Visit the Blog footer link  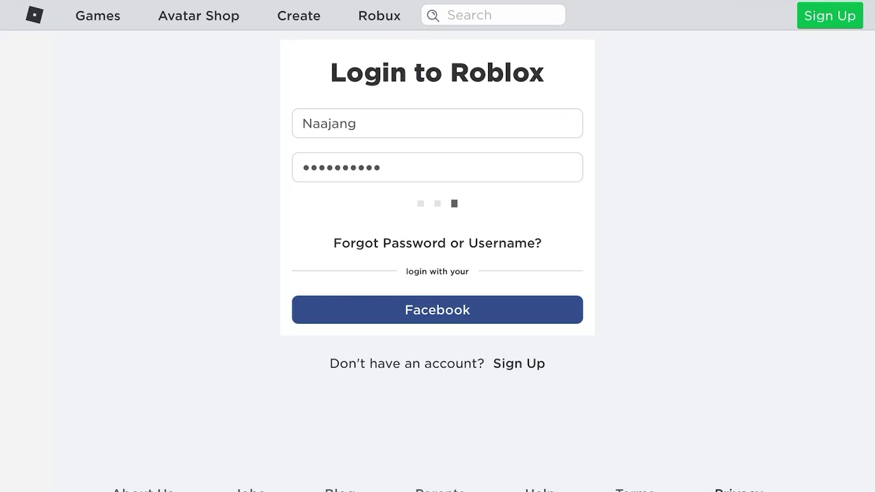coord(340,489)
